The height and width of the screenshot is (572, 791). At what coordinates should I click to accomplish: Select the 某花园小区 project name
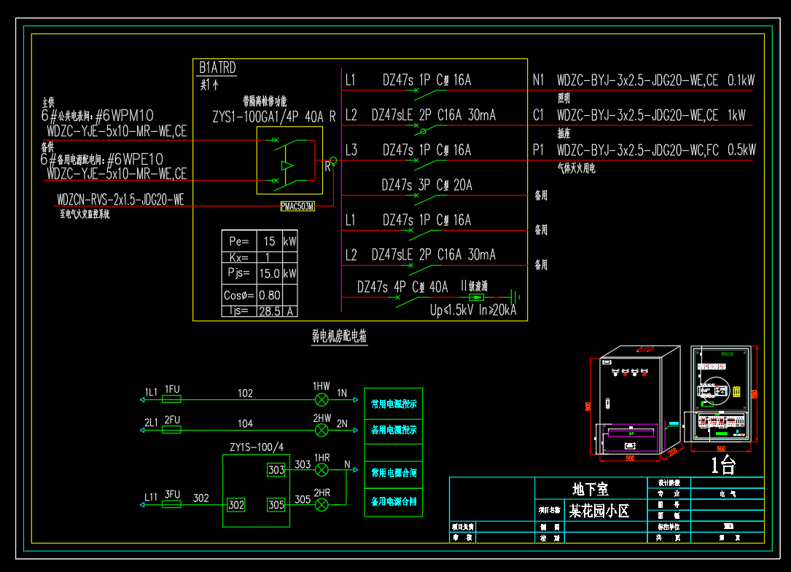599,511
